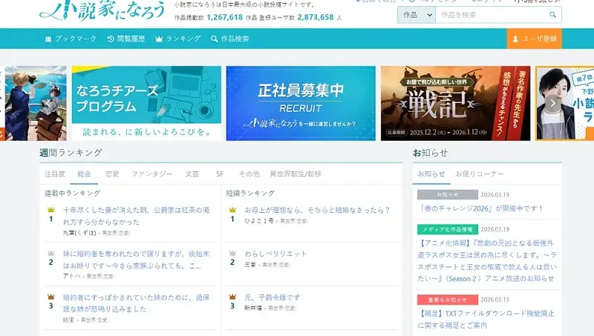This screenshot has width=594, height=336.
Task: Switch to the お便りコーナー tab
Action: coord(480,174)
